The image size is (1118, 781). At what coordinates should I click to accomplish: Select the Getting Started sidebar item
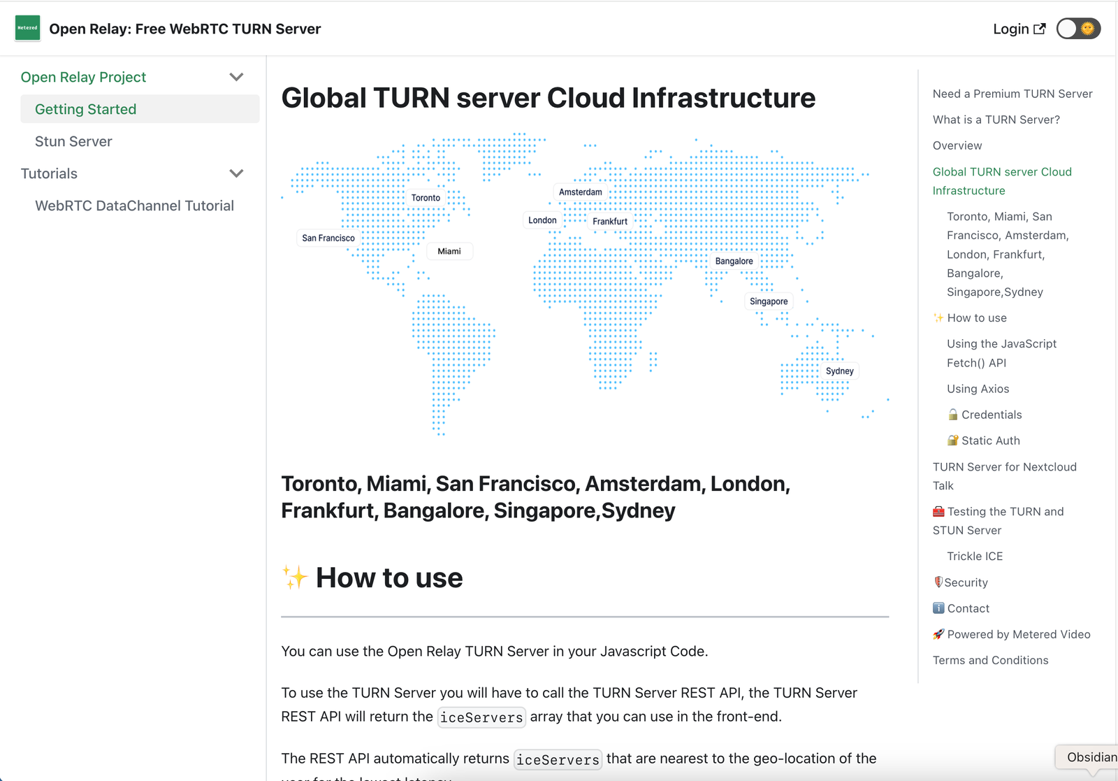point(85,109)
